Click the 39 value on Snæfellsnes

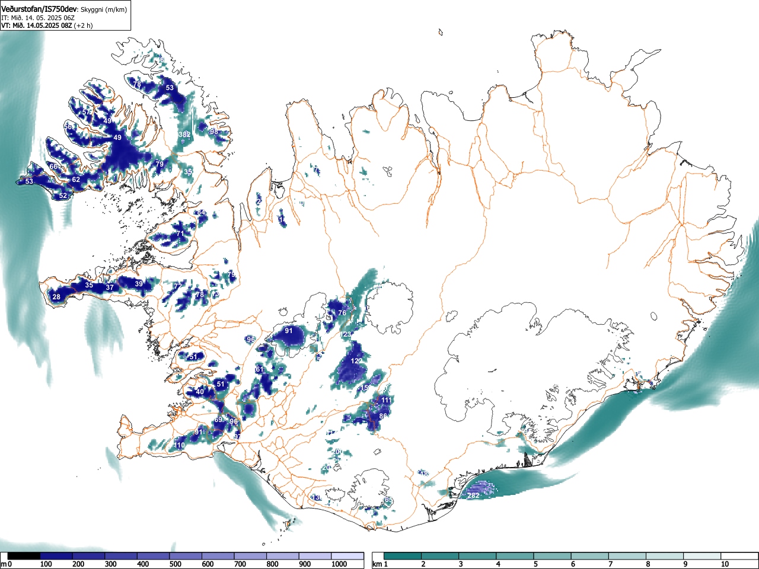coord(139,284)
